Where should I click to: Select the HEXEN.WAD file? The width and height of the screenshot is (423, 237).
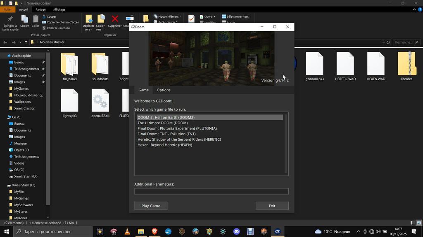coord(376,67)
